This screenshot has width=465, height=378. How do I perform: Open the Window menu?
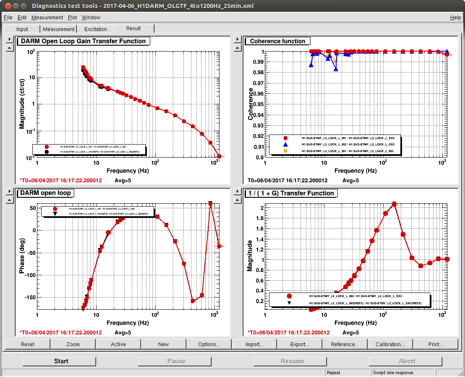coord(91,18)
